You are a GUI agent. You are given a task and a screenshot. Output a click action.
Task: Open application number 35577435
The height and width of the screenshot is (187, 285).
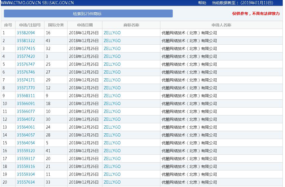(x=26, y=49)
